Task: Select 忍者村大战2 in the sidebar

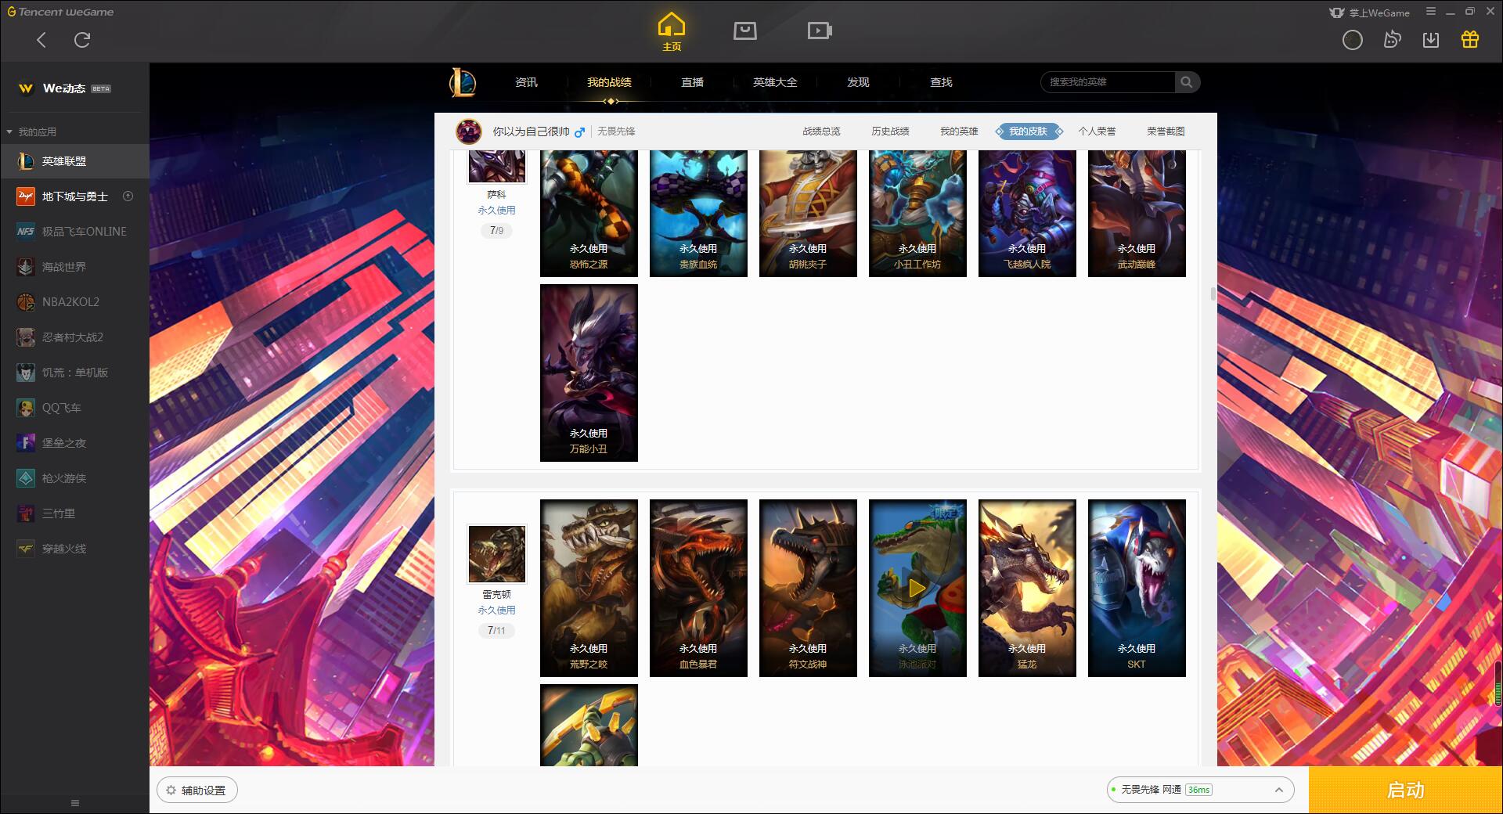Action: point(74,337)
